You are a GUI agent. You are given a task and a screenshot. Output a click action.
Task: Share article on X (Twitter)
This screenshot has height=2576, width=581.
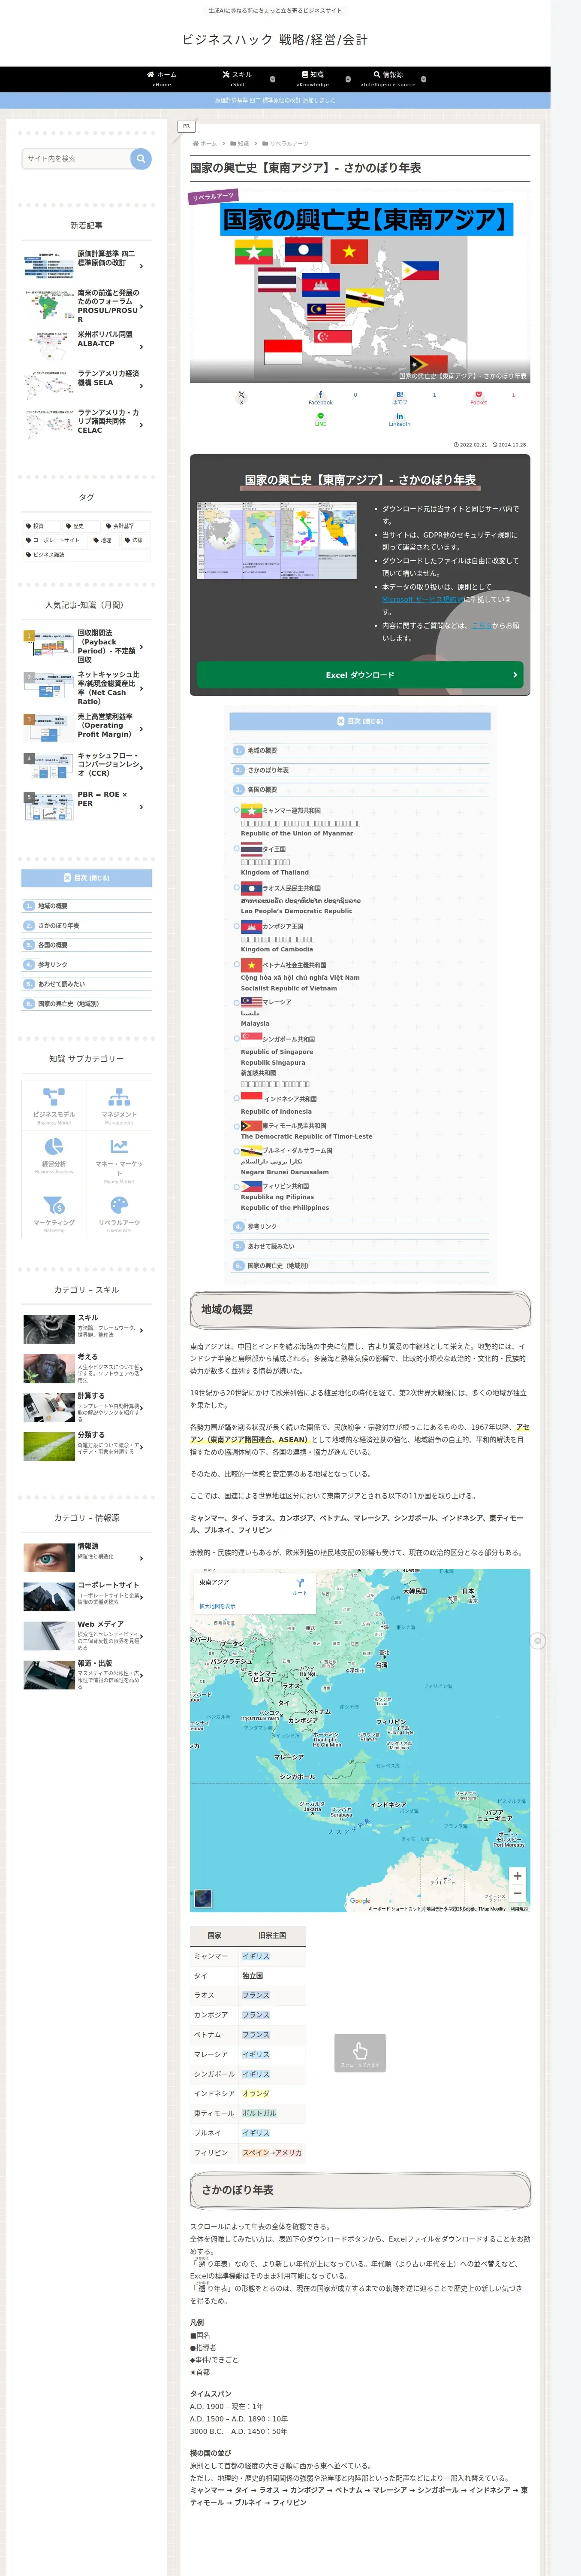(x=241, y=397)
